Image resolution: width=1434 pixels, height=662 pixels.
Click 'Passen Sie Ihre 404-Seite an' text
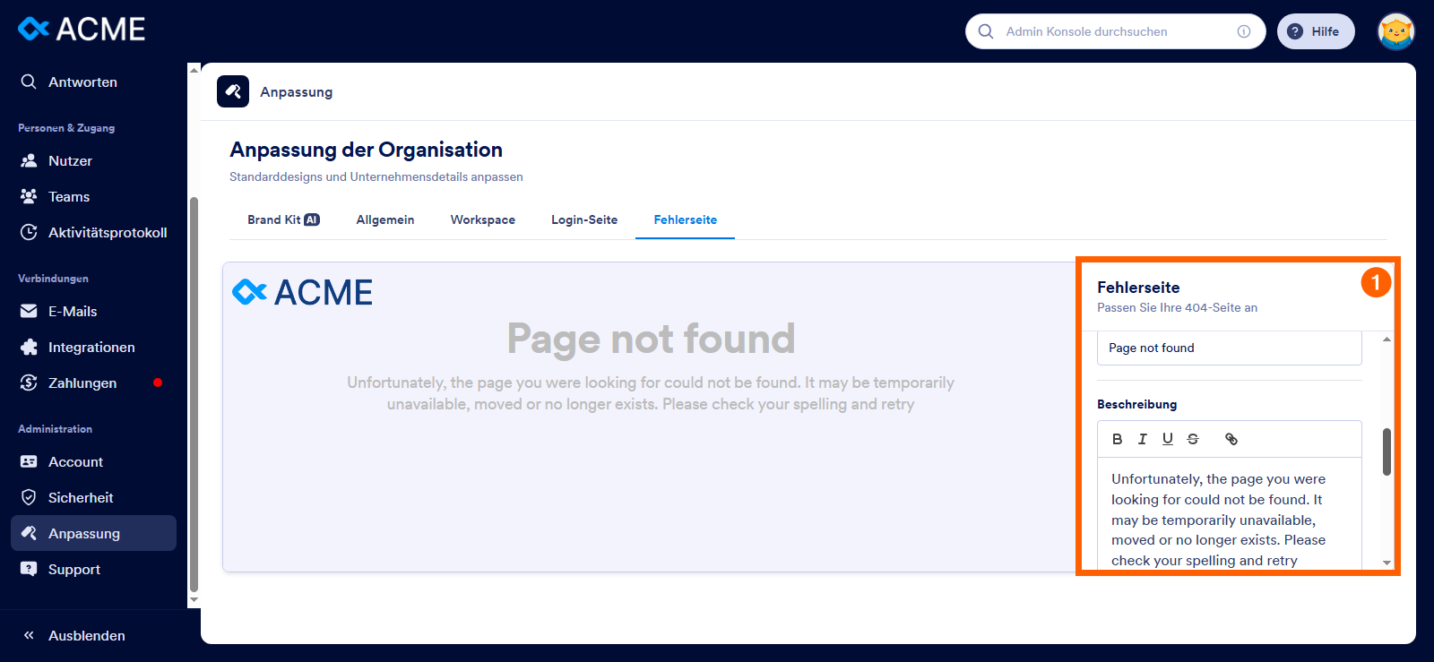(x=1177, y=307)
